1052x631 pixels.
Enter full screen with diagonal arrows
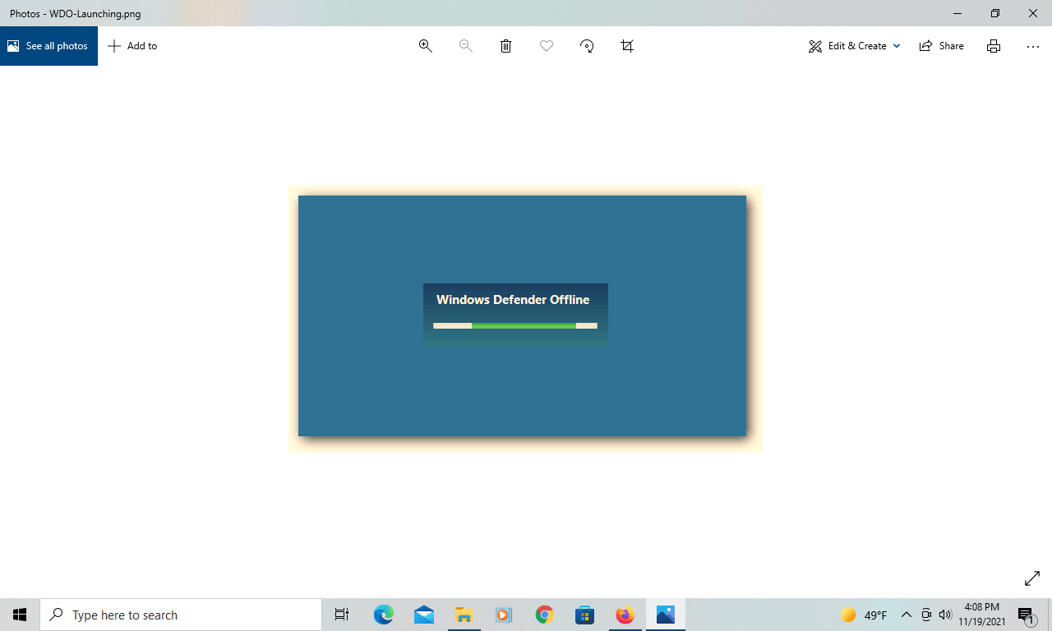tap(1032, 578)
